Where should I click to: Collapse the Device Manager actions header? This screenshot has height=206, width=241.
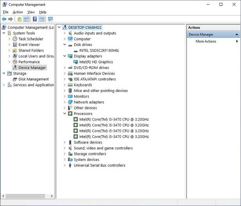[x=237, y=34]
